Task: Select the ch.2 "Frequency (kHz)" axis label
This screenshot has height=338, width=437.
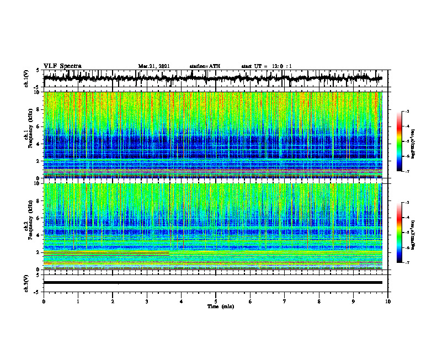Action: pyautogui.click(x=30, y=220)
